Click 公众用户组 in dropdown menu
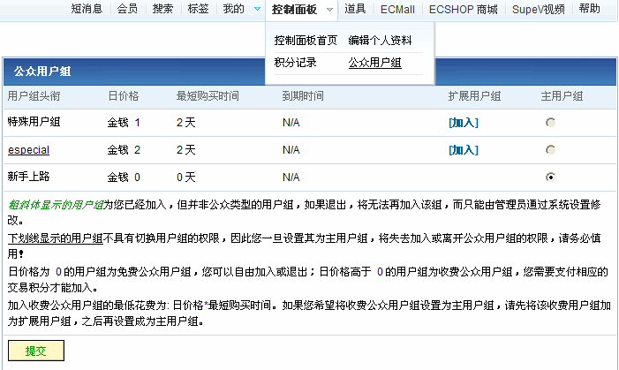The image size is (619, 370). 374,63
